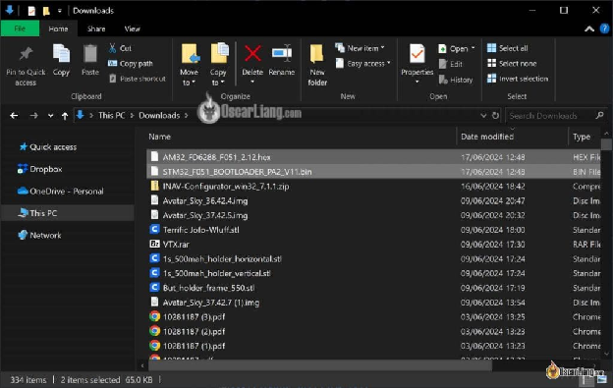Click the Cut scissors icon

[113, 48]
